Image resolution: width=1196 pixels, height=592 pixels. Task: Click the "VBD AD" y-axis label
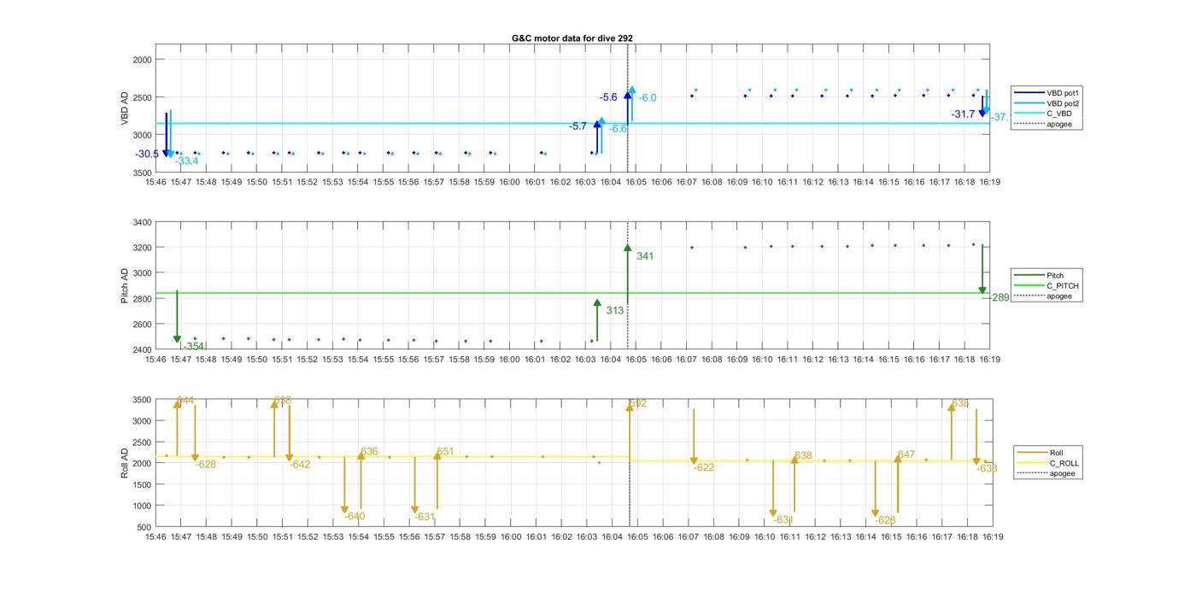(125, 109)
